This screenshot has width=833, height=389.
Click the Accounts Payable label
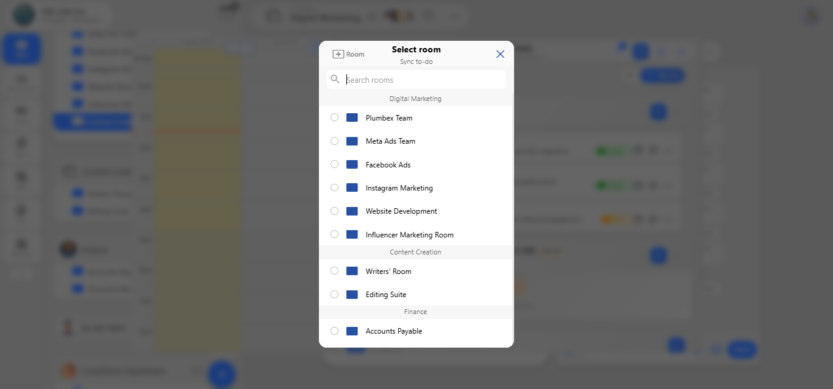[394, 331]
